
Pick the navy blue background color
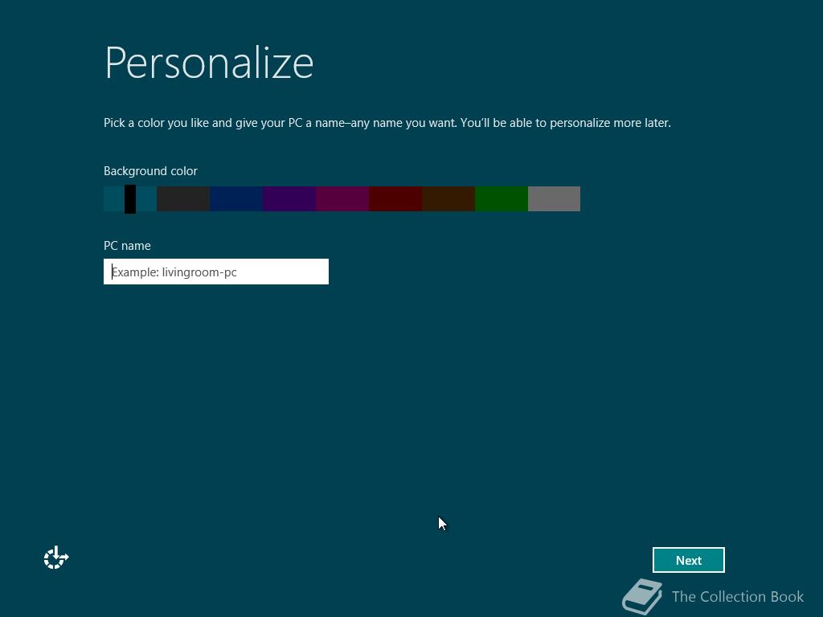[x=236, y=199]
